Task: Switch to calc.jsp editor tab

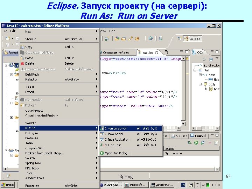Action: (x=148, y=53)
